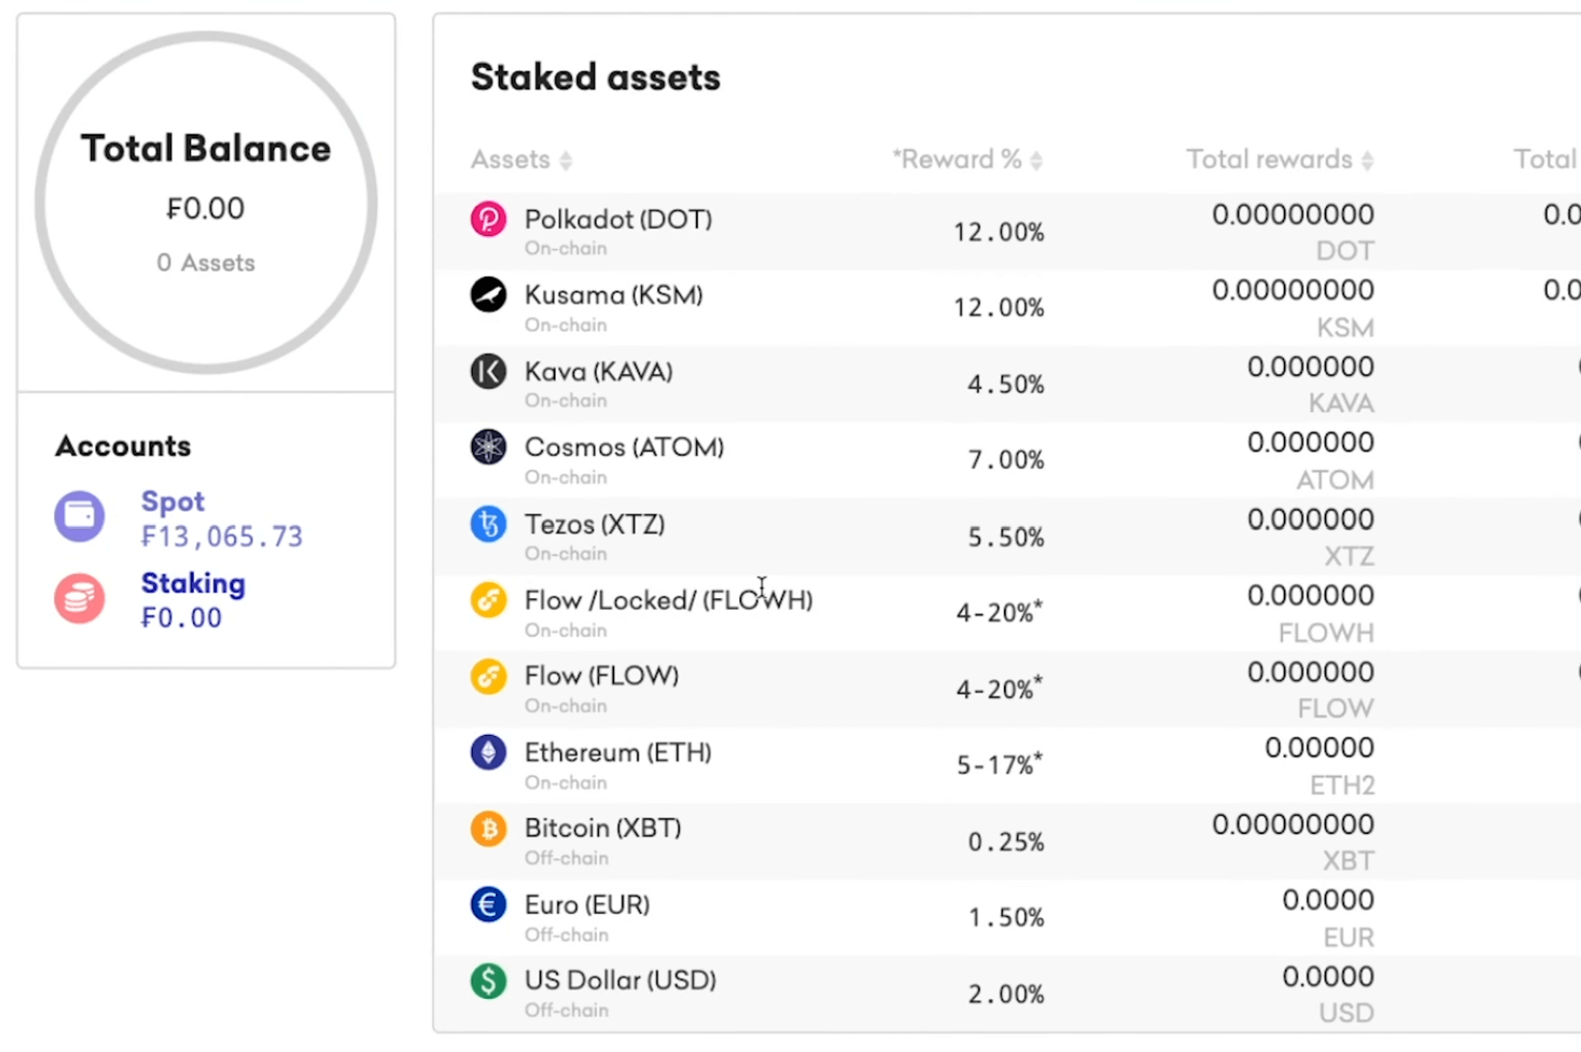Click the Bitcoin (XBT) orange icon
The width and height of the screenshot is (1581, 1052).
(488, 828)
